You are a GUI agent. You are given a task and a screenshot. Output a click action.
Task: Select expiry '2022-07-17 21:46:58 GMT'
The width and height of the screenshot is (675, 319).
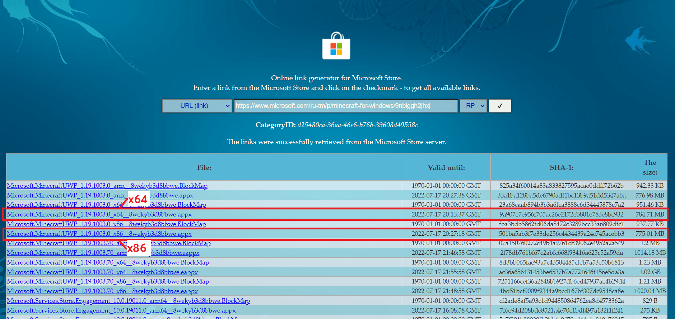[x=446, y=253]
